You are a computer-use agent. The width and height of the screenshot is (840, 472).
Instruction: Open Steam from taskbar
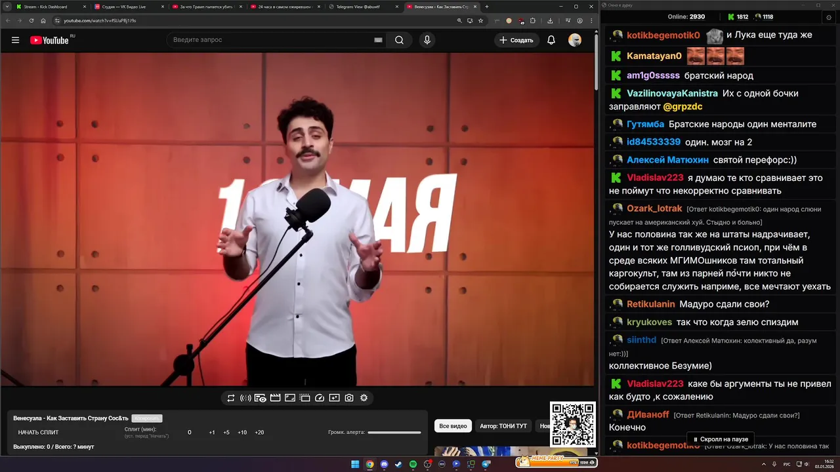pyautogui.click(x=398, y=464)
